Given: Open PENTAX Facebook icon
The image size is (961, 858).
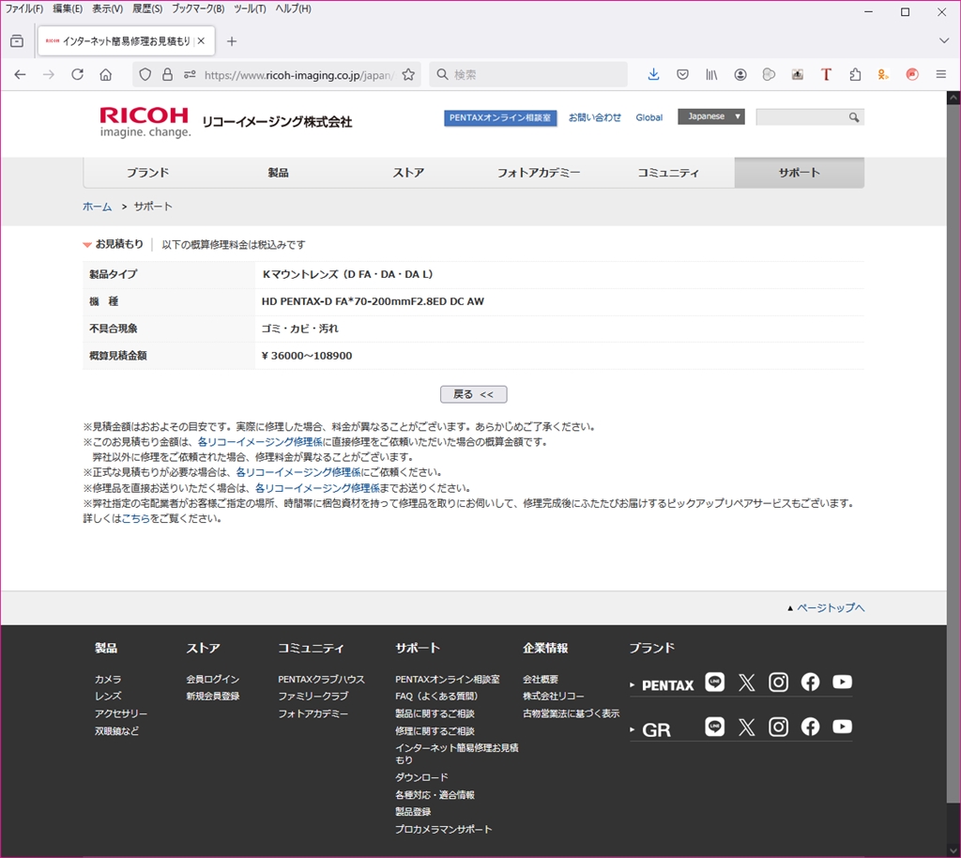Looking at the screenshot, I should point(810,682).
